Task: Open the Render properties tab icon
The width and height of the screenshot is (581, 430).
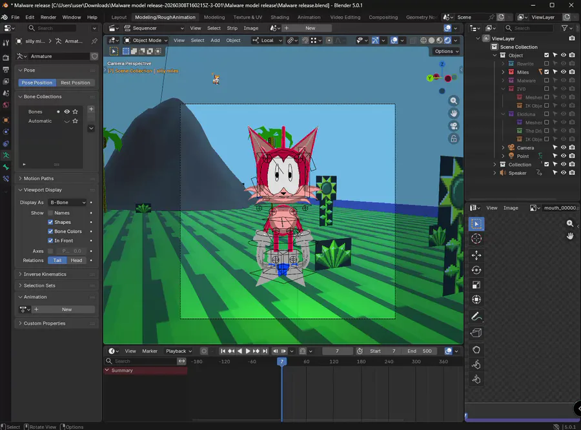Action: pos(6,57)
